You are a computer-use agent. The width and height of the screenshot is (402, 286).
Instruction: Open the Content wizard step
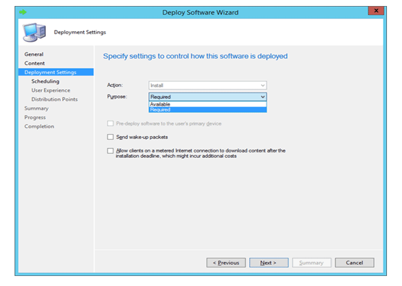coord(35,63)
